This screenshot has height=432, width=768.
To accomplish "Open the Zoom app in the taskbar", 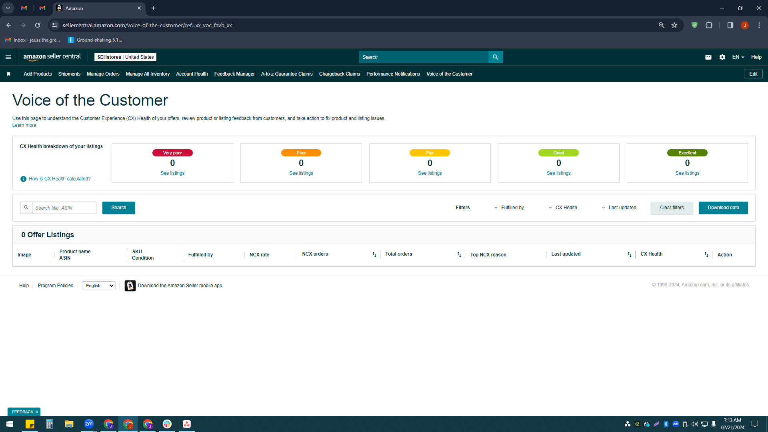I will coord(89,424).
